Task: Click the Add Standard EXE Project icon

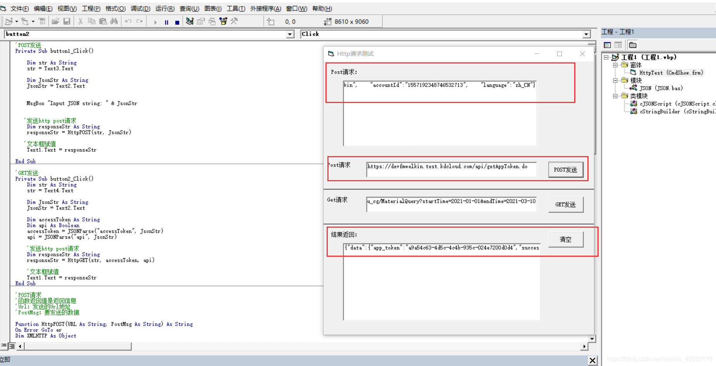Action: point(9,21)
